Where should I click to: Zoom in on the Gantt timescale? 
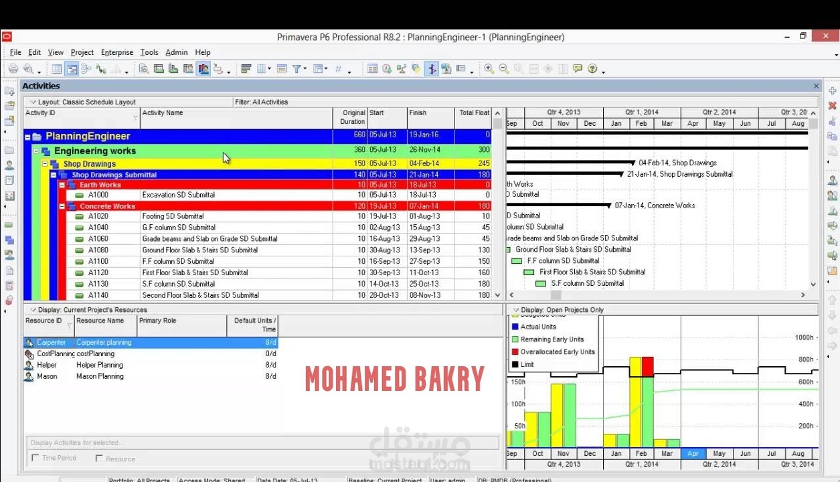click(x=489, y=68)
